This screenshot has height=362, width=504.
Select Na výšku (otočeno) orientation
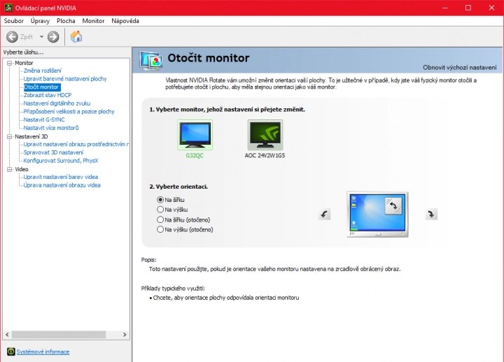pos(160,229)
